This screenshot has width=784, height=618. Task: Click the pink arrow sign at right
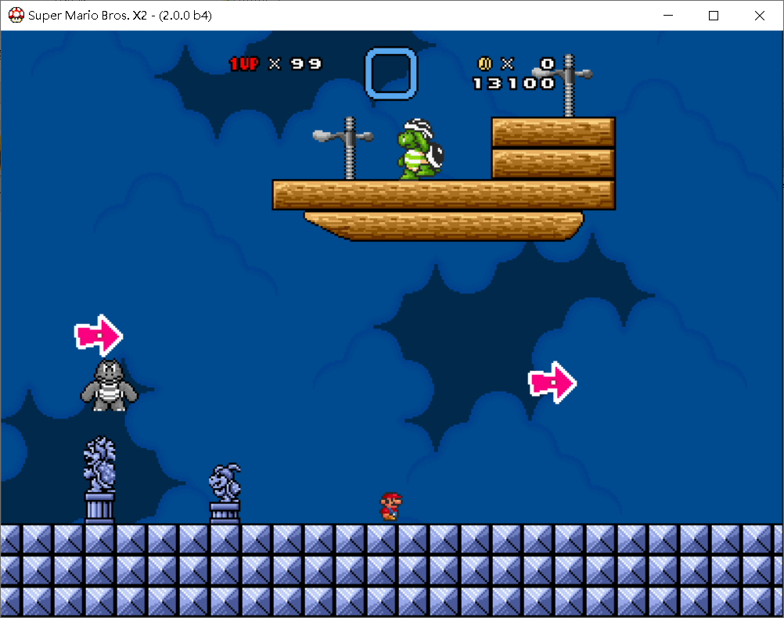[x=552, y=383]
